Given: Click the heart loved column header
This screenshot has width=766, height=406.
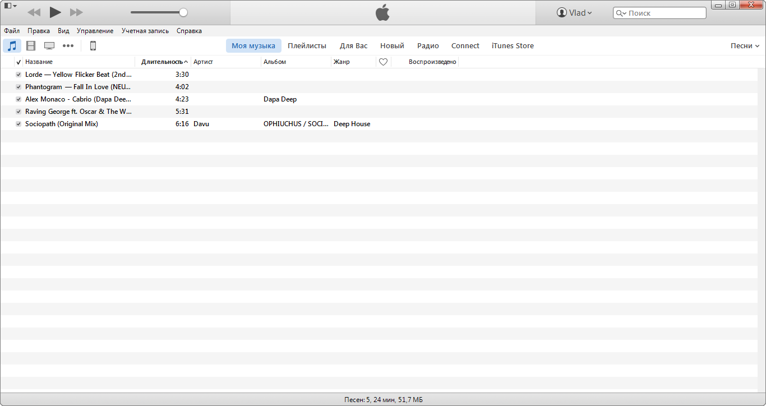Looking at the screenshot, I should 384,62.
